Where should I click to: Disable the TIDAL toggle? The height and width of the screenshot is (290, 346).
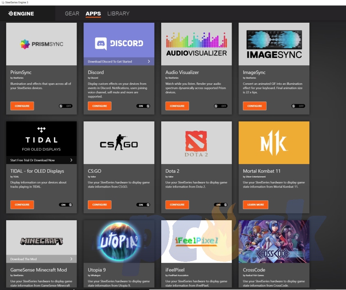(x=66, y=205)
